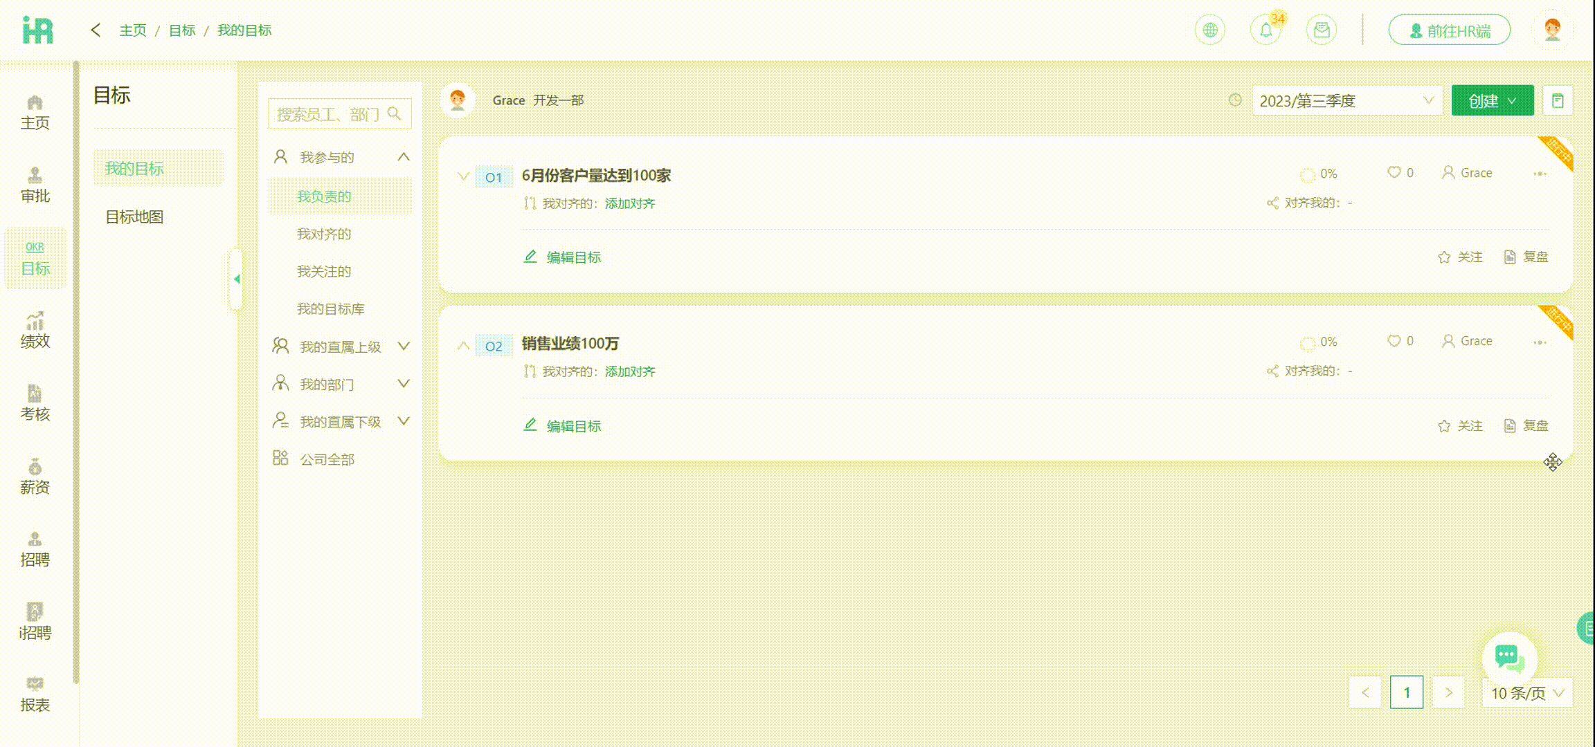This screenshot has height=747, width=1595.
Task: Click O2 progress 0% indicator
Action: tap(1319, 342)
